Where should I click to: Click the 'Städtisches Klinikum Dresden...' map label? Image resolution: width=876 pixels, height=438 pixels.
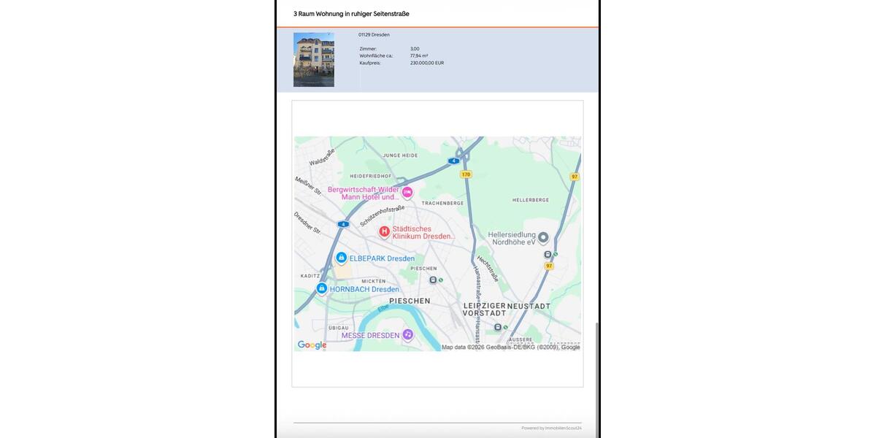(x=424, y=233)
